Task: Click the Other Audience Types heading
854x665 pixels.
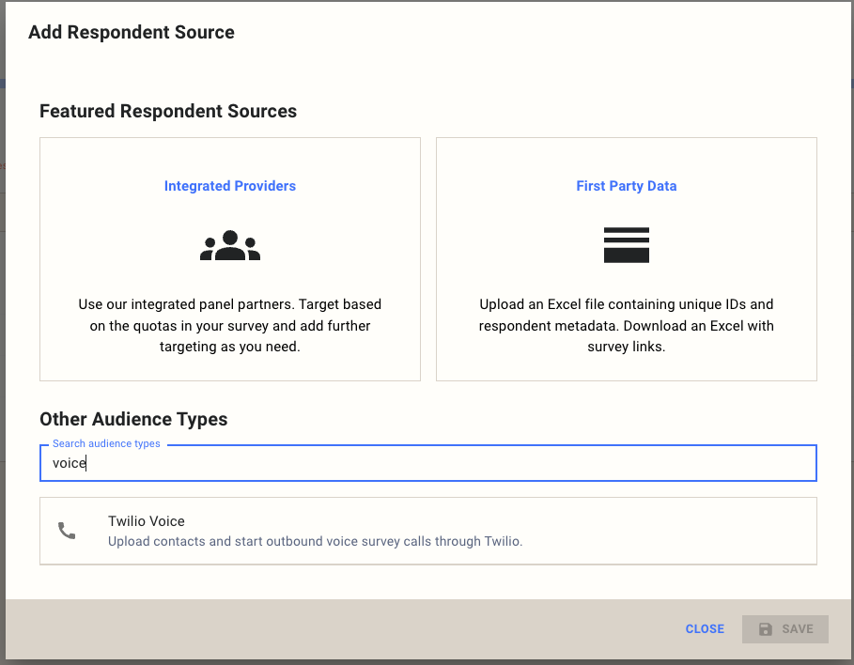Action: click(133, 419)
